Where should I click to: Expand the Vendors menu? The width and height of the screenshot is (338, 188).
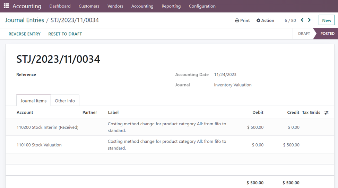click(x=115, y=6)
